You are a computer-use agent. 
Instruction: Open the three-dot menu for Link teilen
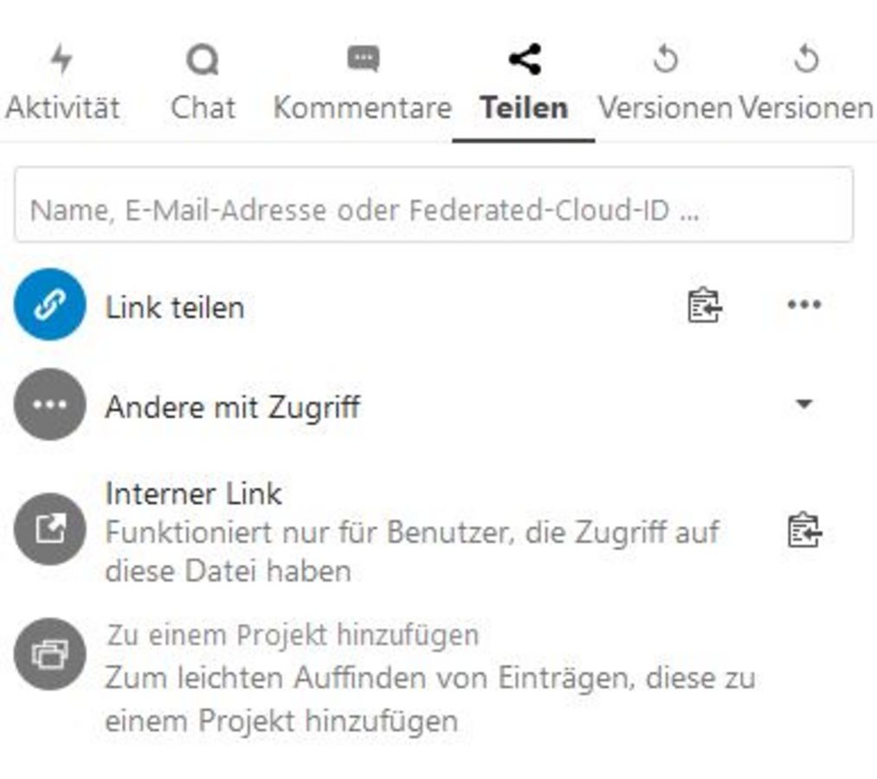[x=804, y=305]
